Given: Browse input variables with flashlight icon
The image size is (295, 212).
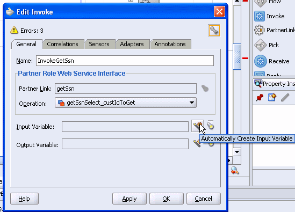Looking at the screenshot, I should pyautogui.click(x=211, y=126).
